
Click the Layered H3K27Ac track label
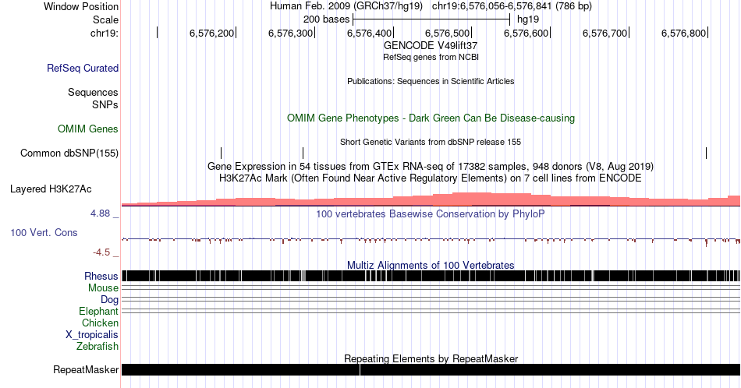pos(51,189)
